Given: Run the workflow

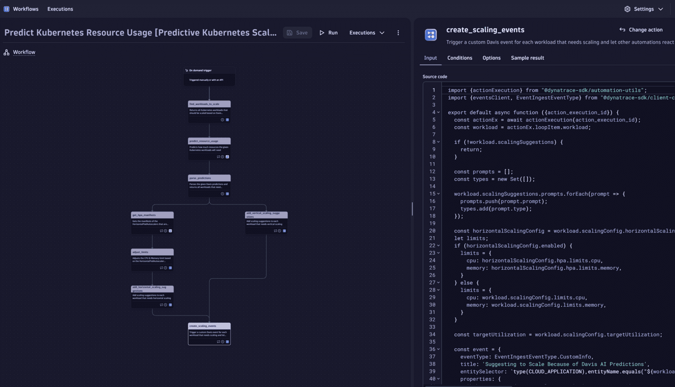Looking at the screenshot, I should tap(328, 32).
